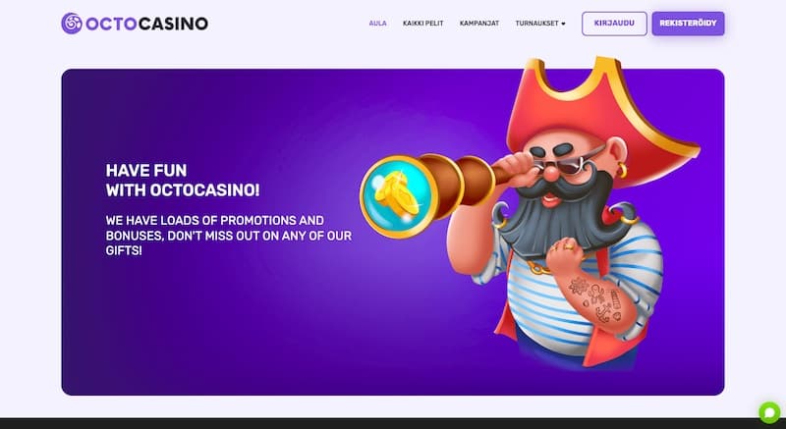786x429 pixels.
Task: Select the Kampanjat nav item
Action: click(x=479, y=23)
